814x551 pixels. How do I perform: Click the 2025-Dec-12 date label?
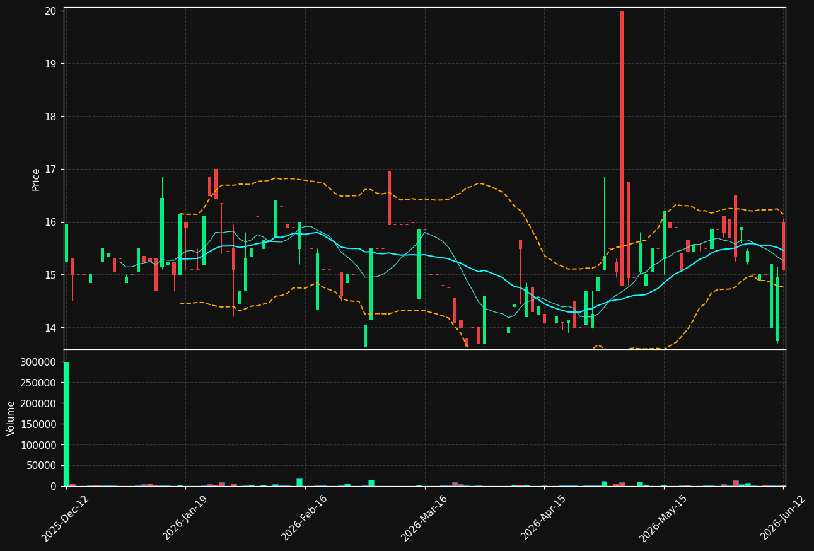click(66, 518)
